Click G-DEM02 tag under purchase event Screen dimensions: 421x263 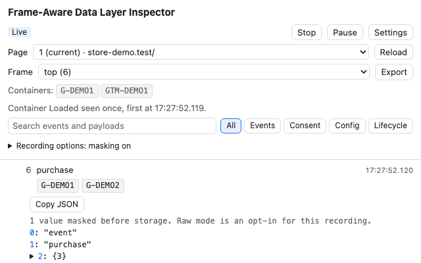coord(103,185)
